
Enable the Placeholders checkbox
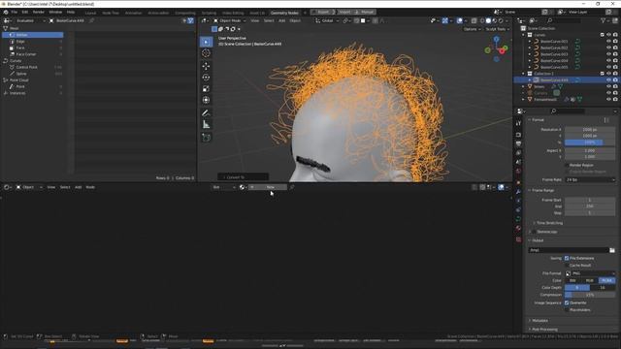[567, 310]
